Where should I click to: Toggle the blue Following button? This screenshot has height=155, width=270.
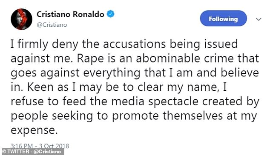point(223,18)
